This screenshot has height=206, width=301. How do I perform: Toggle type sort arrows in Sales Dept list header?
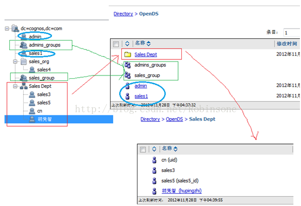click(154, 149)
